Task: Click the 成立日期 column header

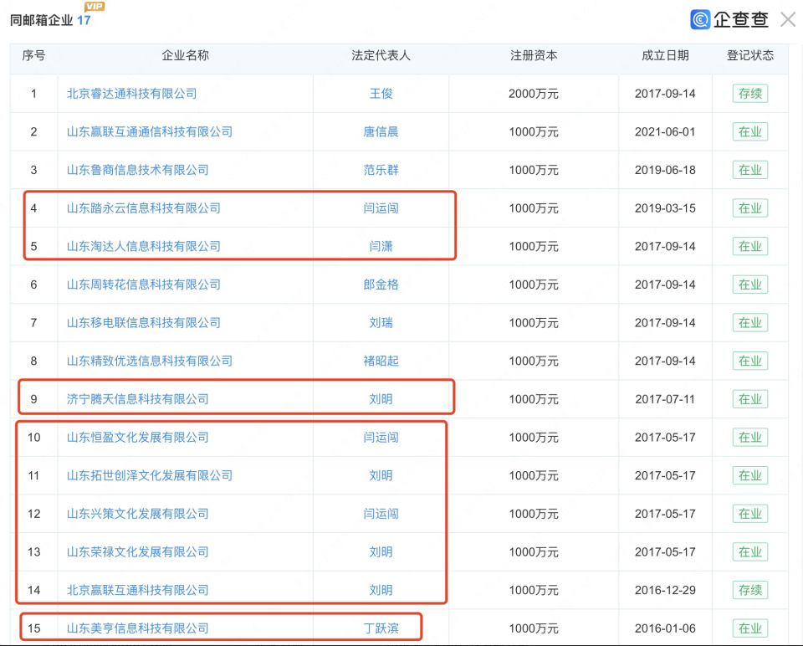Action: (x=665, y=55)
